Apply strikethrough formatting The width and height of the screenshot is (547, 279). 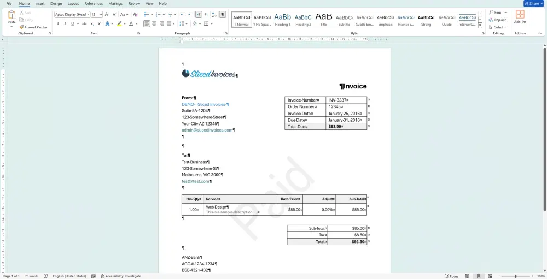tap(84, 23)
